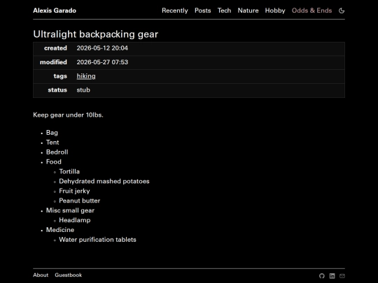Click Water purification tablets sub-item
Screen dimensions: 378x283
tap(97, 240)
